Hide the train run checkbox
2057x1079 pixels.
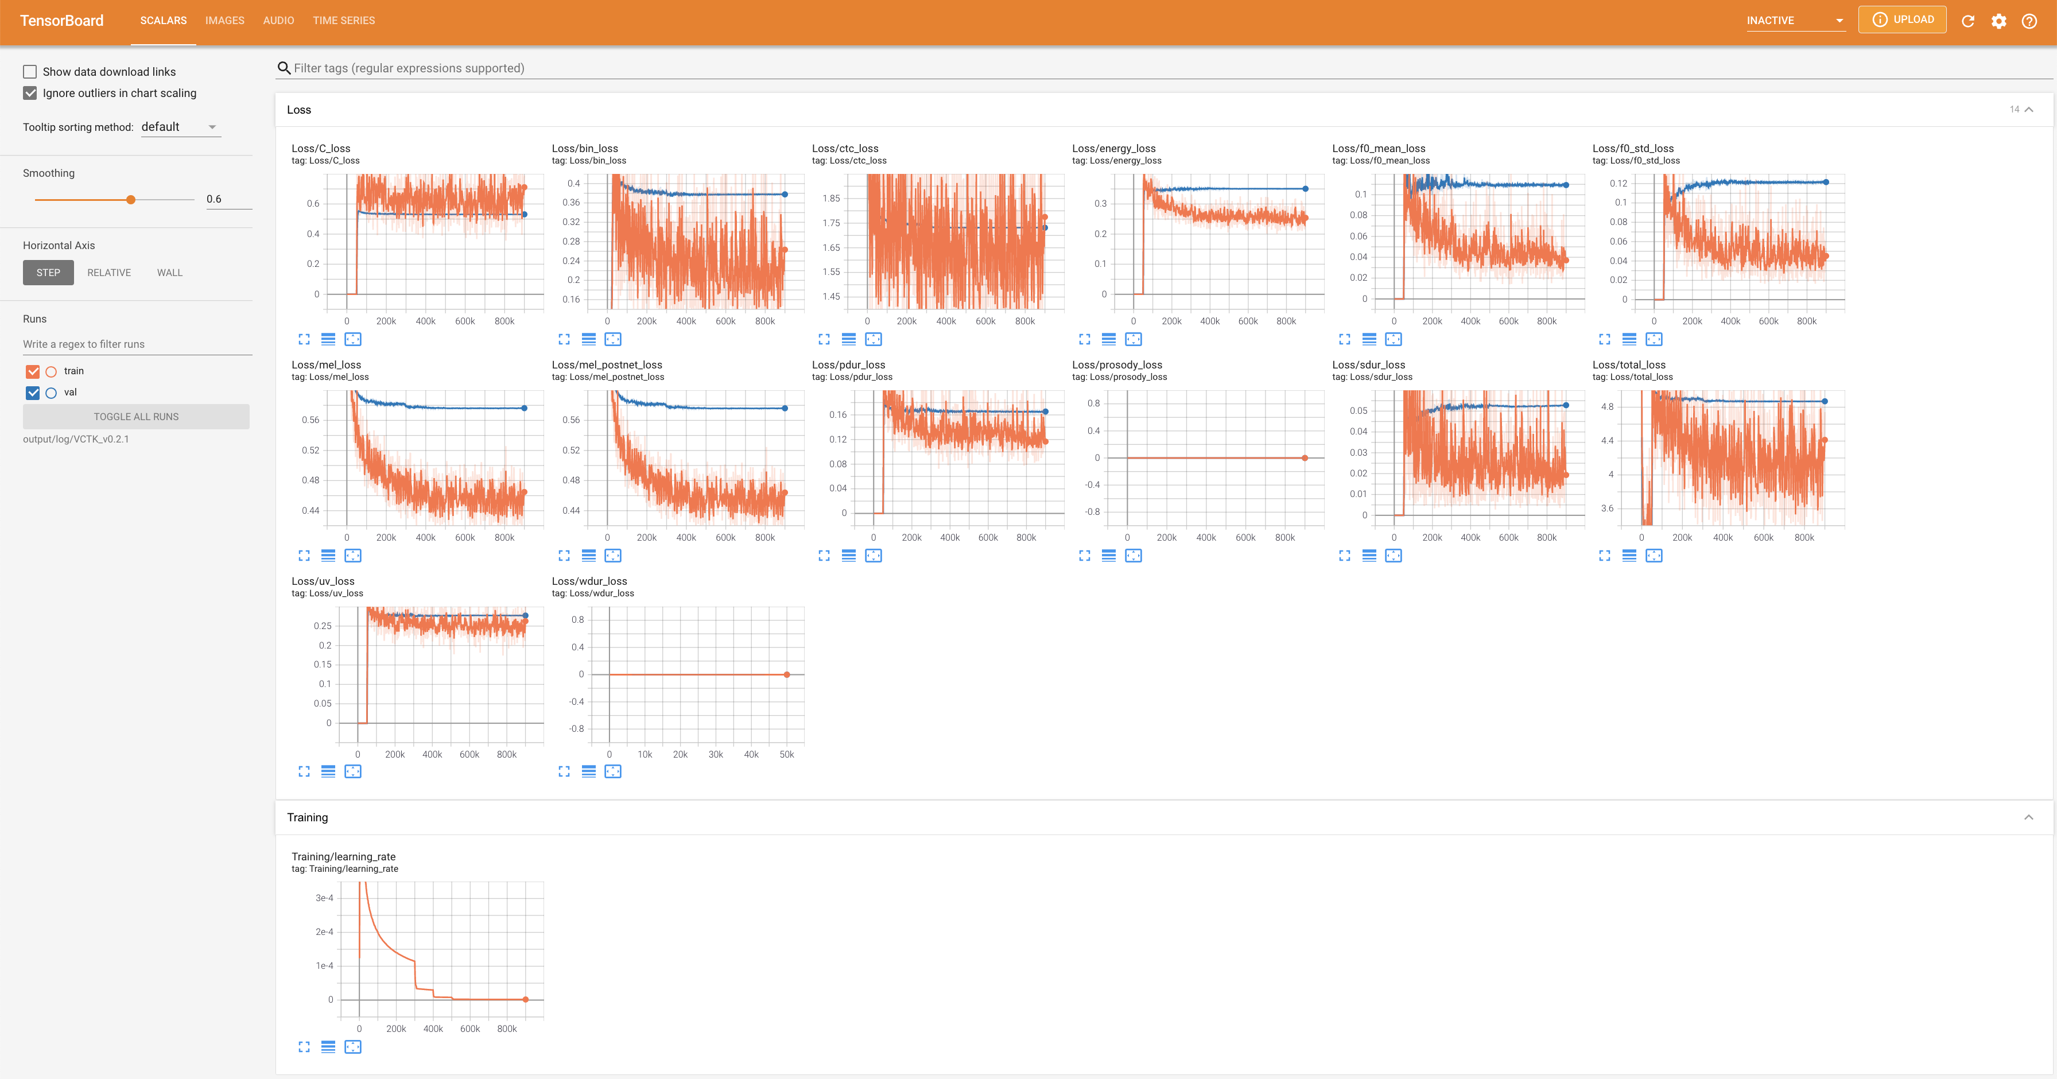(x=33, y=371)
